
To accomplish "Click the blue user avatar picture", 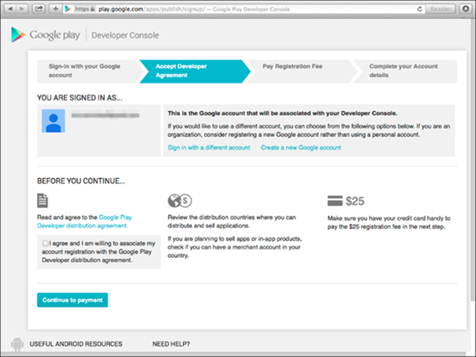I will pos(53,121).
